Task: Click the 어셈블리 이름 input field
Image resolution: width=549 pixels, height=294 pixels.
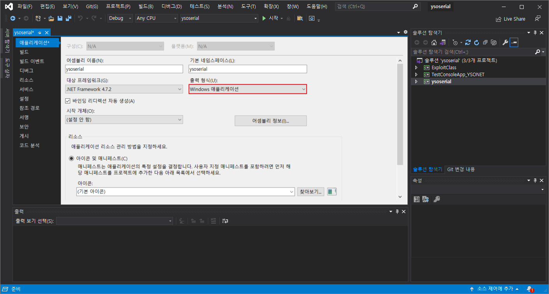Action: [x=124, y=69]
